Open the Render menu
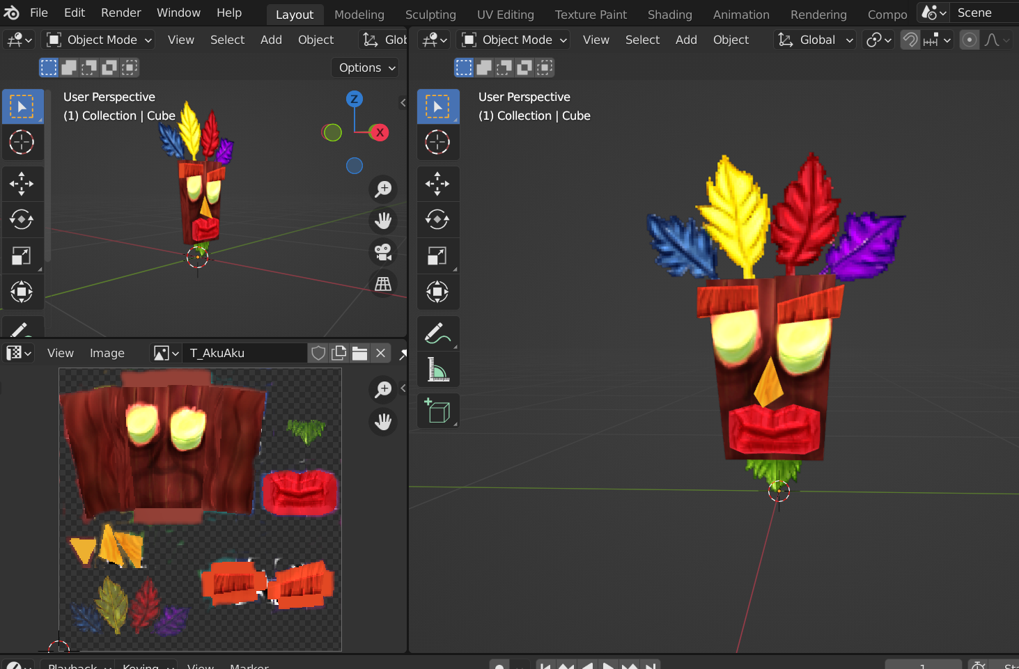Viewport: 1019px width, 669px height. [x=121, y=13]
